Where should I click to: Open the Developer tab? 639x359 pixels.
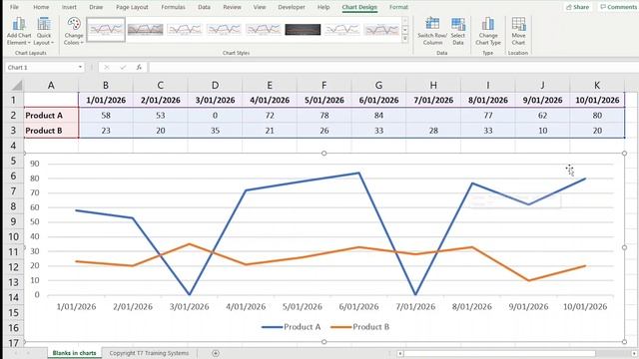click(x=292, y=7)
